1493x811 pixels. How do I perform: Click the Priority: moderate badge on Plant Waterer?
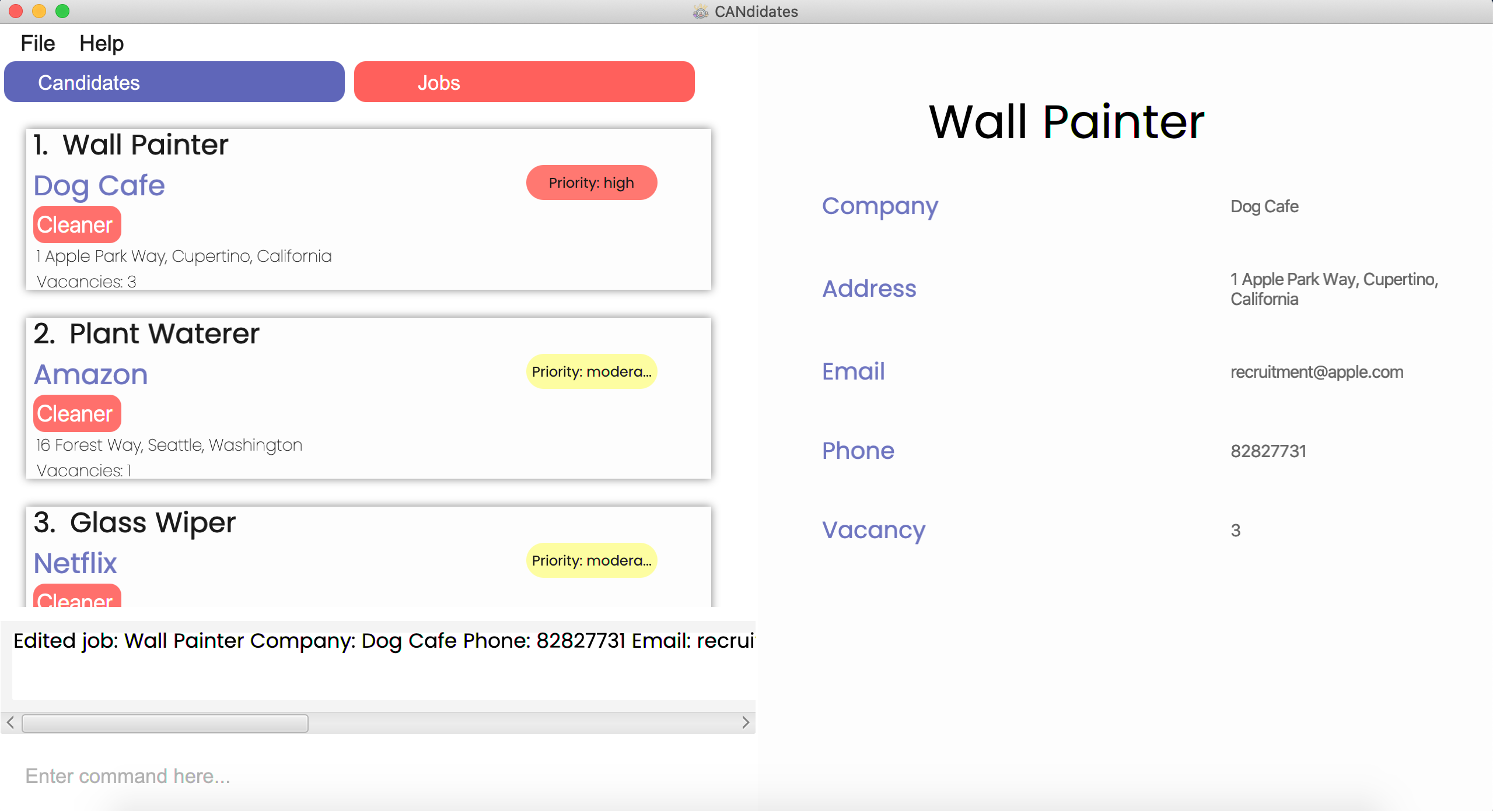[592, 371]
